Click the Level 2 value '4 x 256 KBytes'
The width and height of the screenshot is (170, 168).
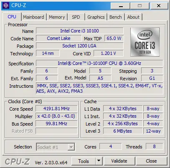tap(123, 124)
